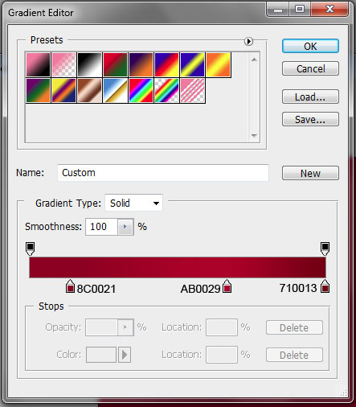Select the blue, red, yellow gradient preset
This screenshot has height=407, width=356.
pos(166,65)
